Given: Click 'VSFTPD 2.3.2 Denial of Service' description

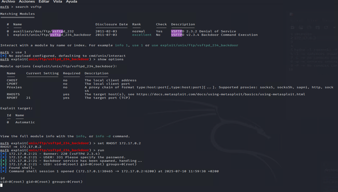Looking at the screenshot, I should point(204,31).
